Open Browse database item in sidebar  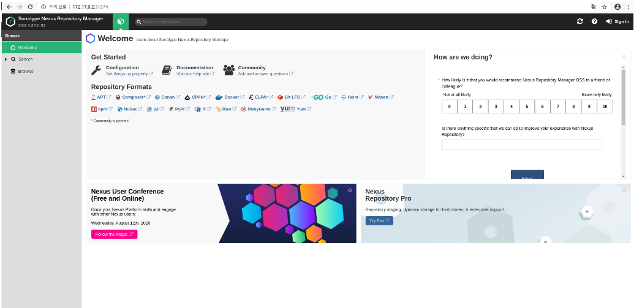click(23, 71)
